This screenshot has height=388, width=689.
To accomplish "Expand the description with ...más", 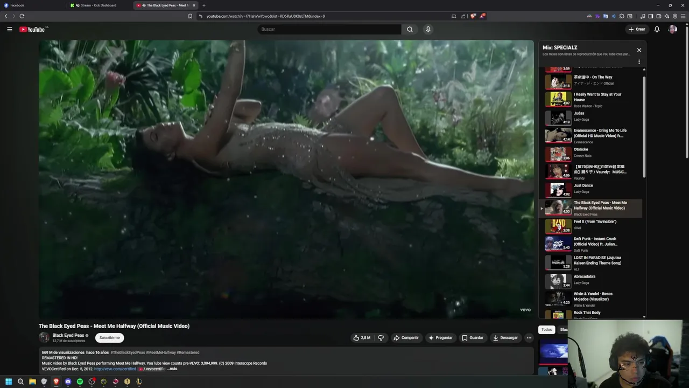I will 172,369.
